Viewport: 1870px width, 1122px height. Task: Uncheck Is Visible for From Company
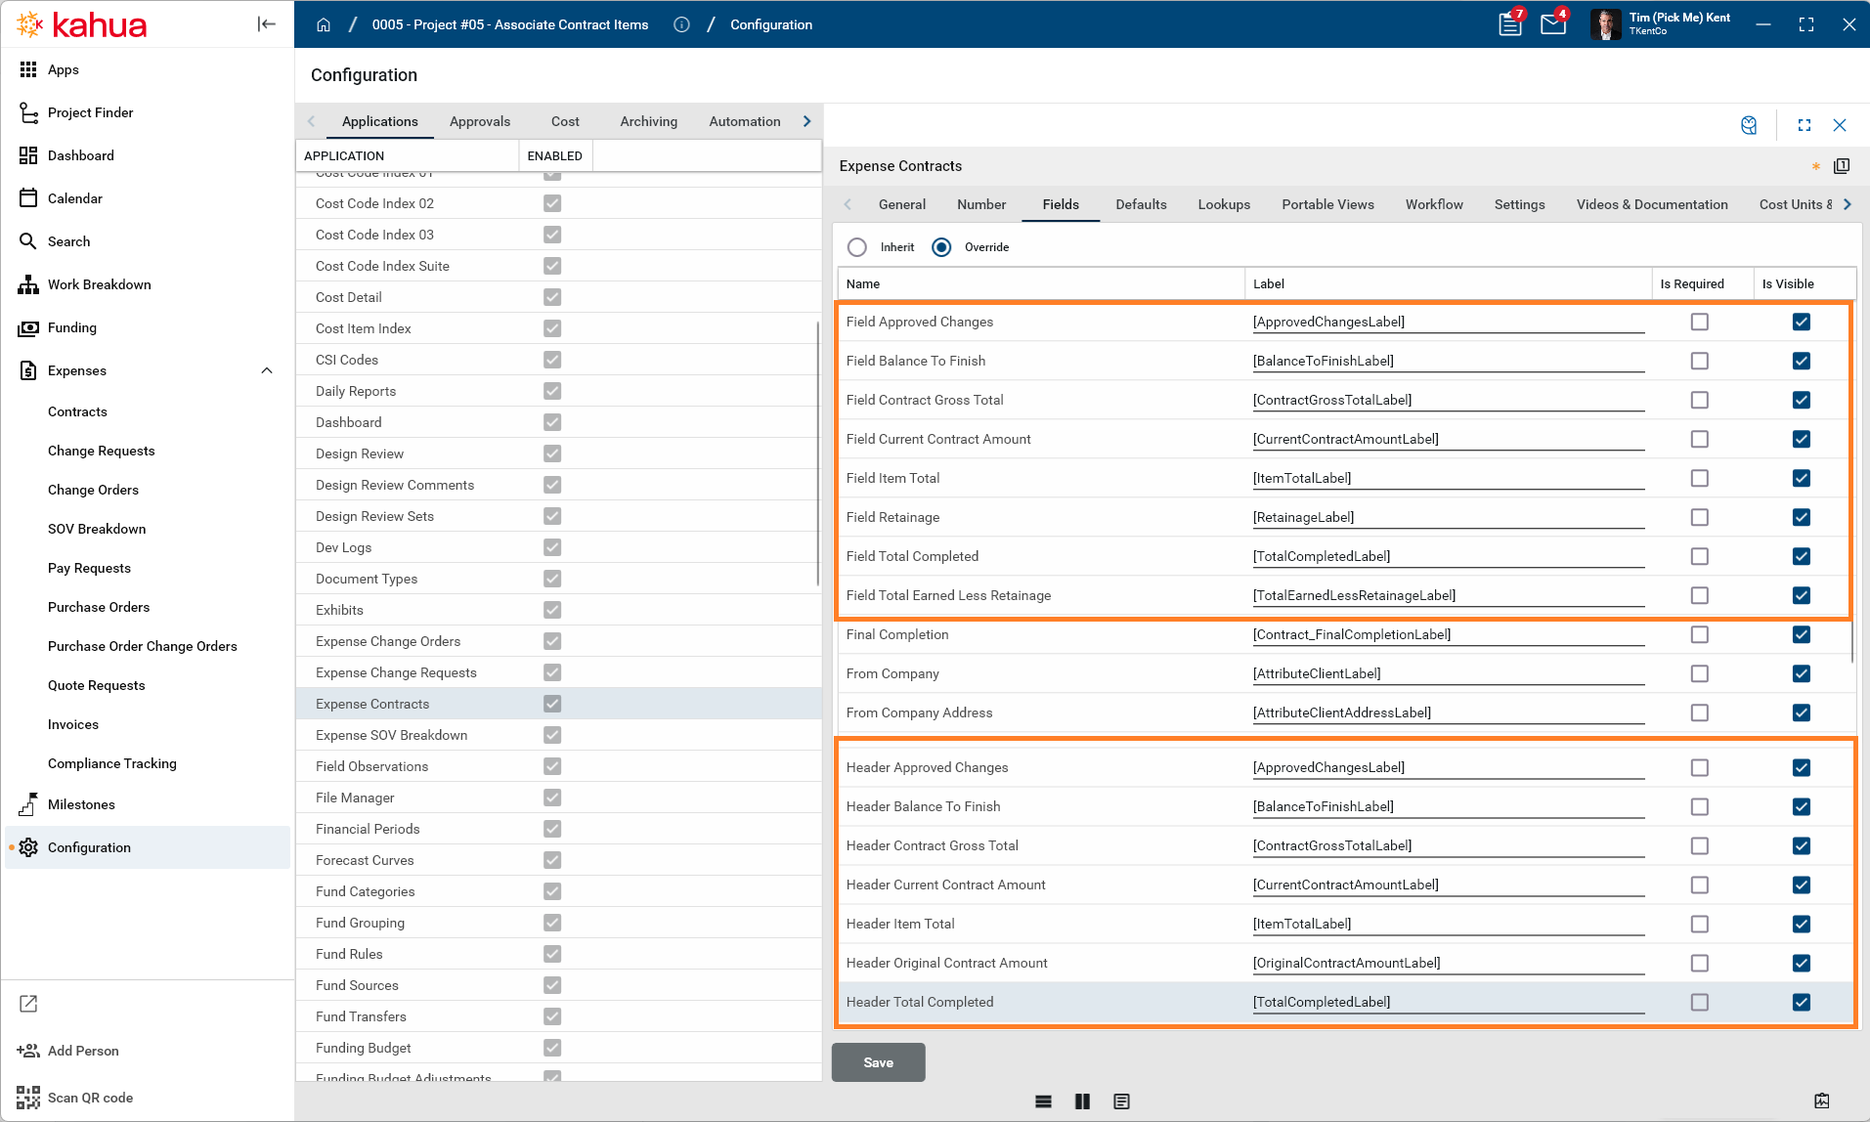coord(1802,673)
